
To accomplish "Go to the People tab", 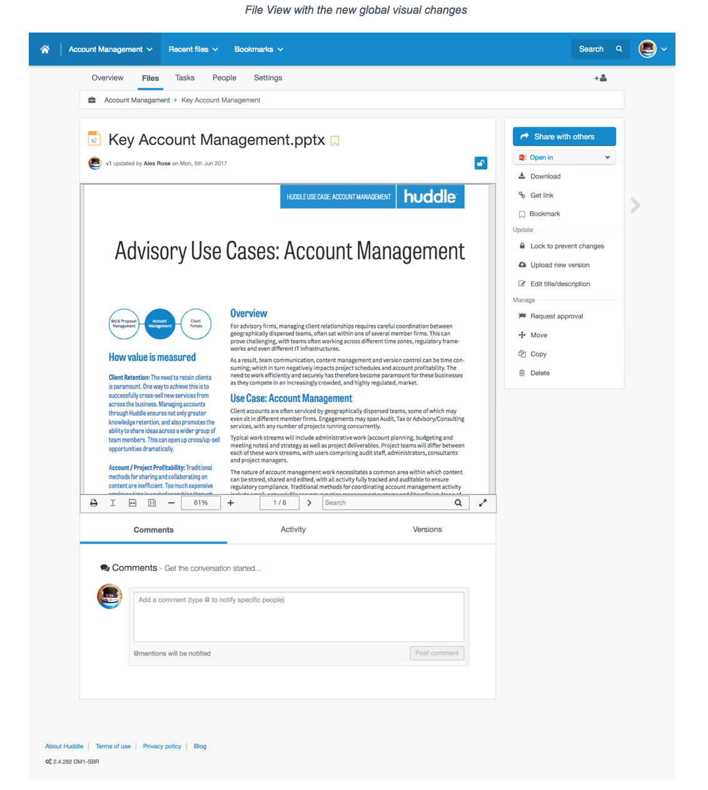I will [x=225, y=78].
